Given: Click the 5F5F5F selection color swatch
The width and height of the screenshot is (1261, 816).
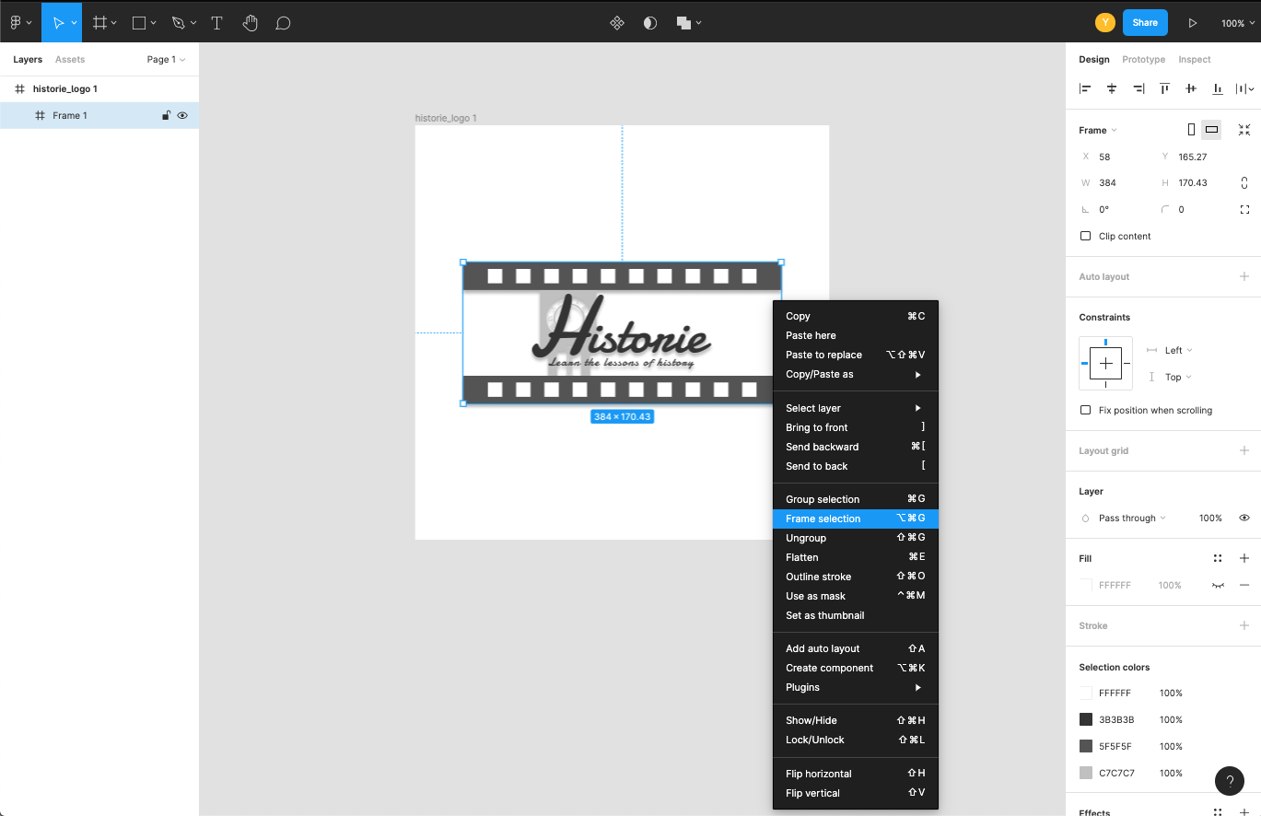Looking at the screenshot, I should tap(1086, 746).
